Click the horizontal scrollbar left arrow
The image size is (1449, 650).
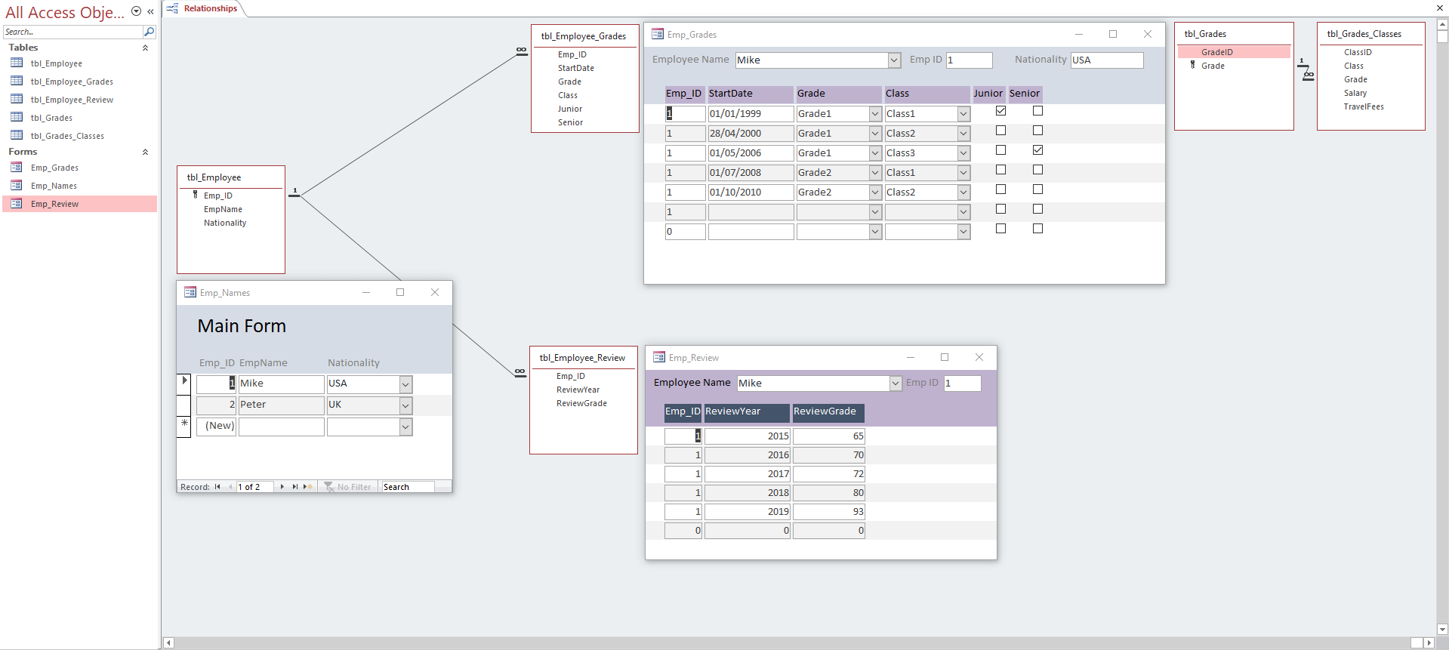169,643
